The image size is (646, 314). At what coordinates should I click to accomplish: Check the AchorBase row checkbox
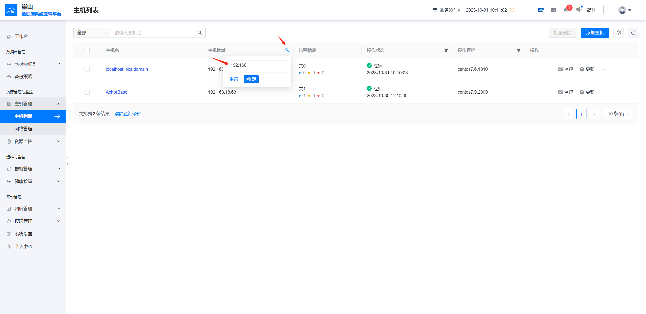pos(87,92)
